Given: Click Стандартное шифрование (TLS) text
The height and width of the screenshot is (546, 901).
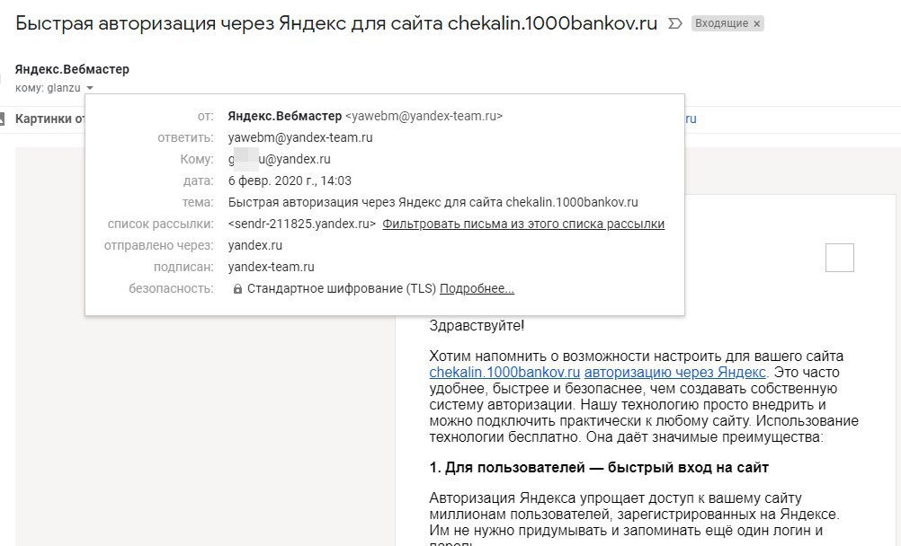Looking at the screenshot, I should coord(342,289).
